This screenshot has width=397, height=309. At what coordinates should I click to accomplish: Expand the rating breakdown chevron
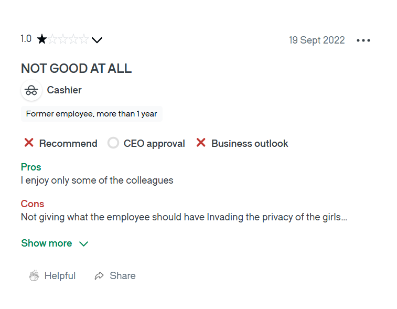pos(97,40)
